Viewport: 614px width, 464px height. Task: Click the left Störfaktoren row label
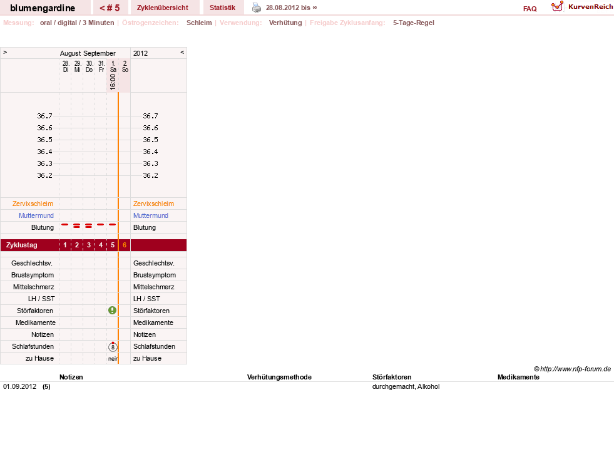click(x=35, y=311)
